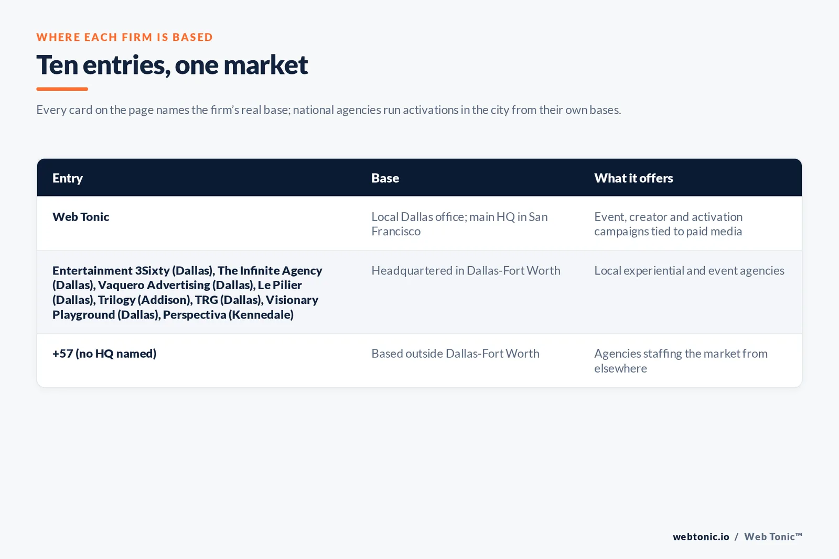The height and width of the screenshot is (559, 839).
Task: Click 'Agencies staffing the market from elsewhere'
Action: 681,361
